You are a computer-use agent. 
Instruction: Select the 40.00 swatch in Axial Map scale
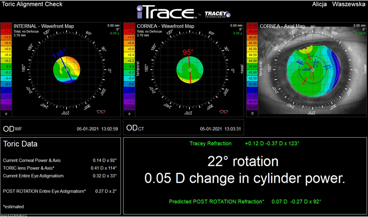252,107
